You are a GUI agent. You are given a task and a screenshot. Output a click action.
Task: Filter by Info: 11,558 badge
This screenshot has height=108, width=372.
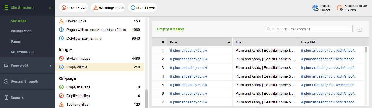coord(142,8)
